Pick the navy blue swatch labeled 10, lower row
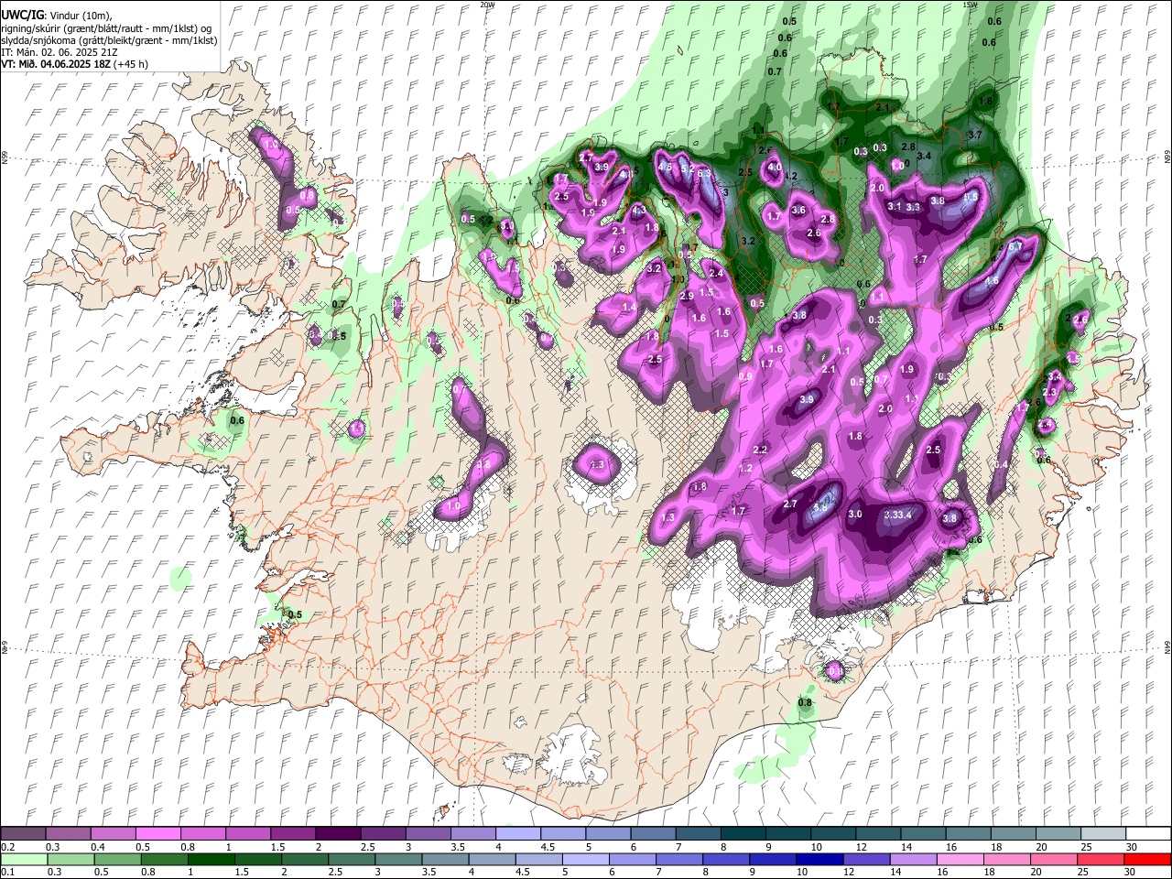 tap(819, 860)
